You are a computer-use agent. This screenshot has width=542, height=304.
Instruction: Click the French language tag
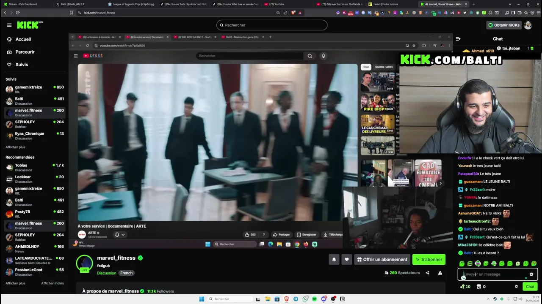coord(126,273)
